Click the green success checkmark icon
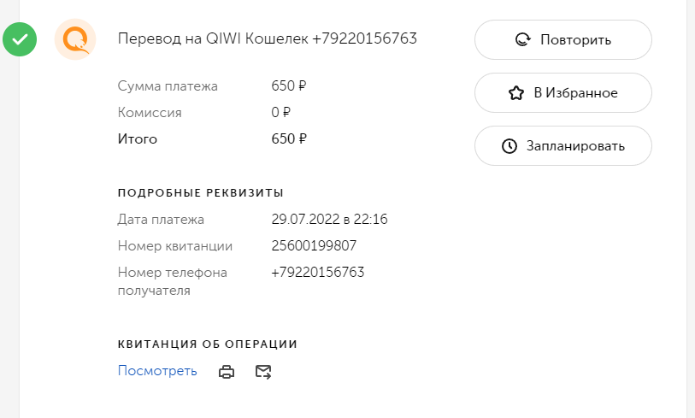695x418 pixels. [x=20, y=39]
